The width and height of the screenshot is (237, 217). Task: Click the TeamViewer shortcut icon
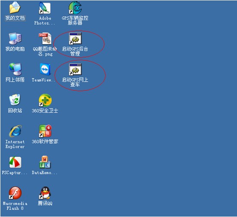pyautogui.click(x=45, y=69)
